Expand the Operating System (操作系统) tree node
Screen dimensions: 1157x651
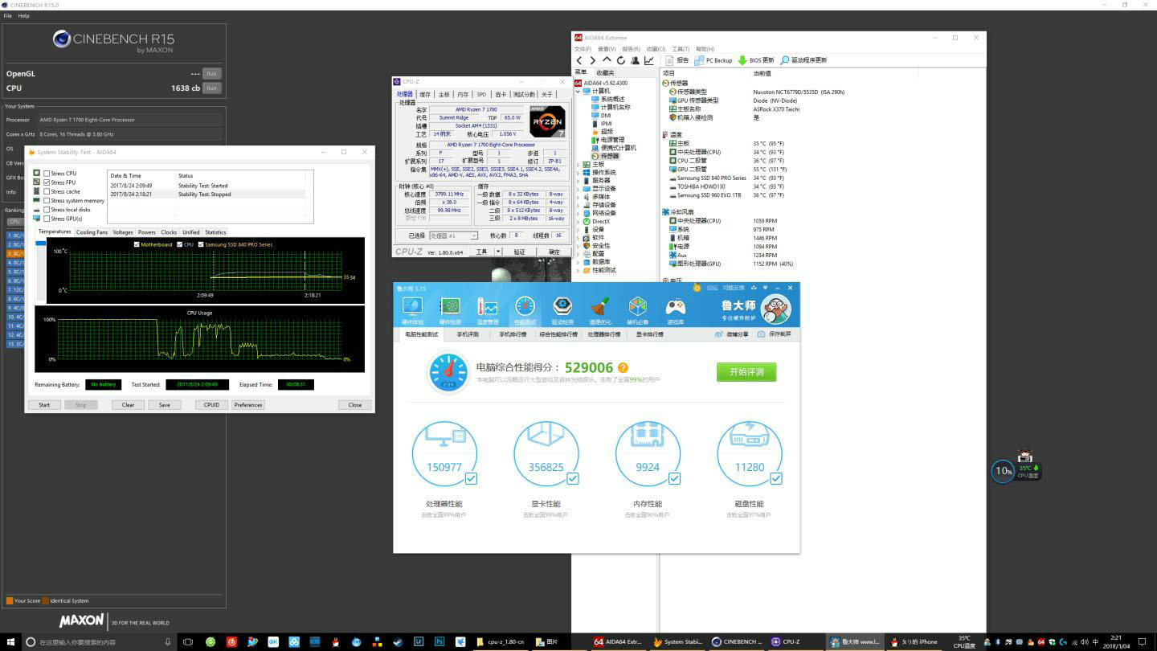click(578, 172)
